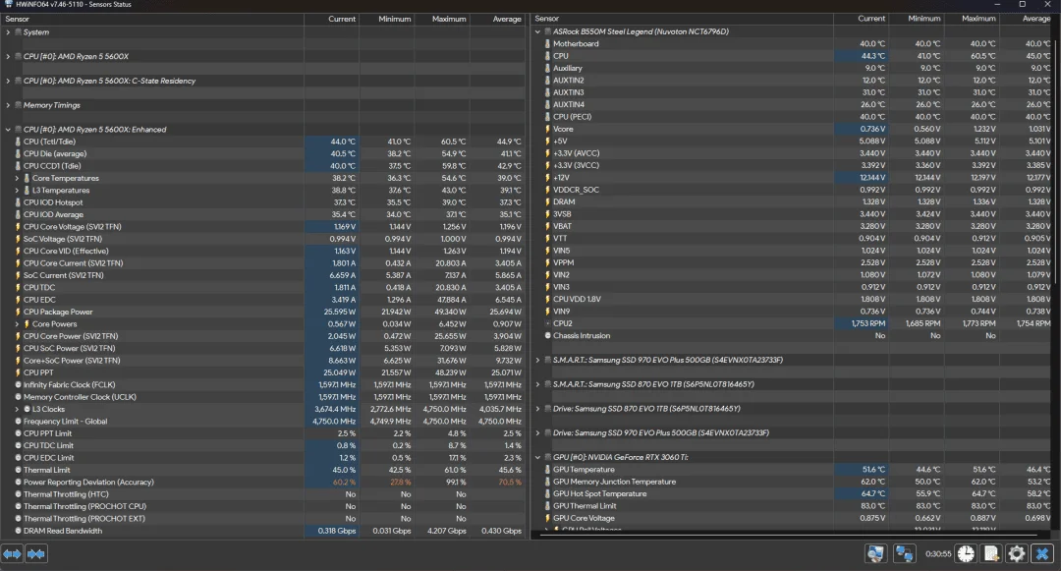The height and width of the screenshot is (571, 1061).
Task: Click left panel Sensor column header
Action: click(x=152, y=19)
